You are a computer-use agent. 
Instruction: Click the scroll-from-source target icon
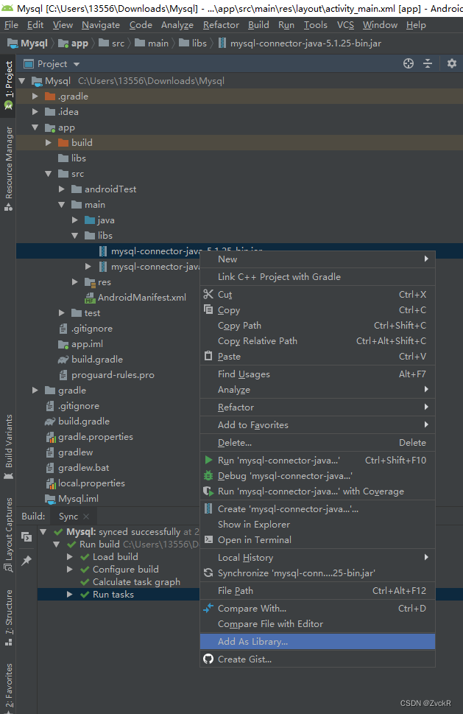(x=409, y=63)
